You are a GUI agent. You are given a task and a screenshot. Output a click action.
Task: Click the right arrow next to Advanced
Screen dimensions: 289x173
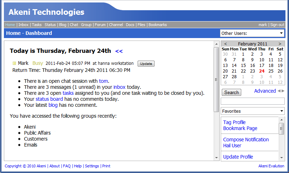[x=283, y=91]
